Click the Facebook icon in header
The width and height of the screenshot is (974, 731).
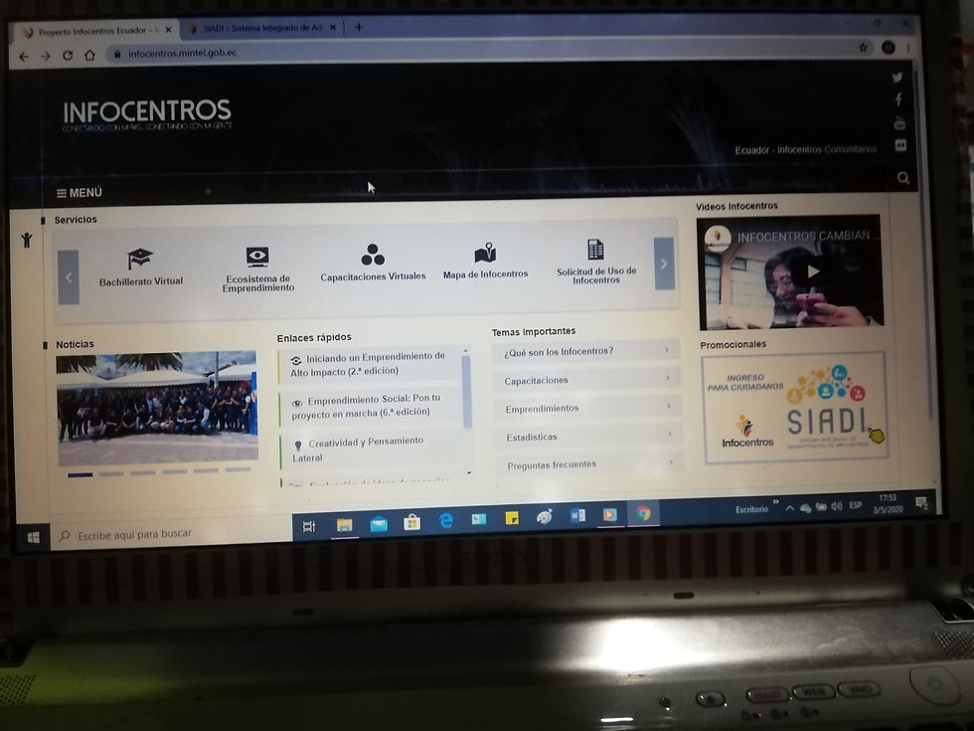[898, 99]
